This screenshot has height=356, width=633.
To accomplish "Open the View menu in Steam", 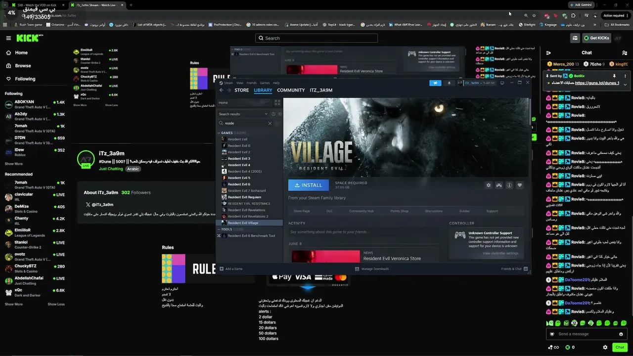I will (x=240, y=83).
